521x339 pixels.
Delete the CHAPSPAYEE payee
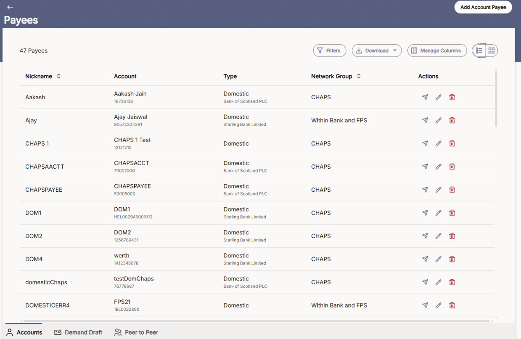click(452, 190)
